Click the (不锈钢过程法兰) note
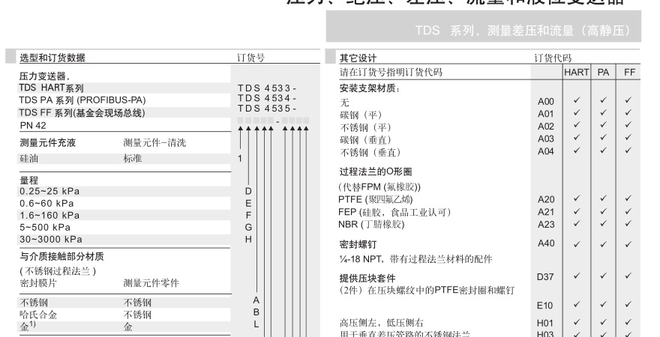Viewport: 660px width, 337px height. [58, 271]
